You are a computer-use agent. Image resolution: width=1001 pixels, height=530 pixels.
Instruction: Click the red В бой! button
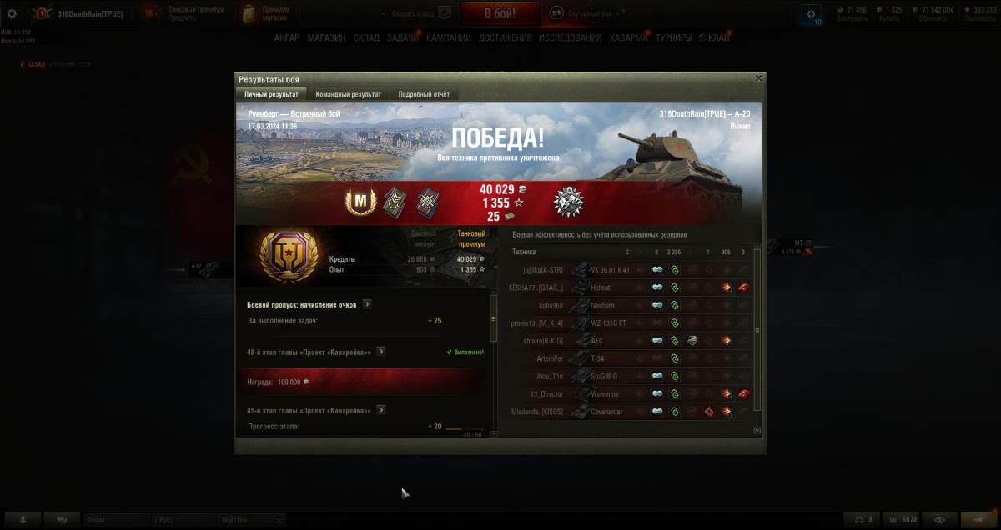(500, 13)
